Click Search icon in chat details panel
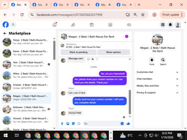The height and width of the screenshot is (140, 187). pyautogui.click(x=163, y=60)
